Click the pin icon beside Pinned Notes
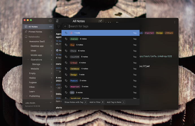Viewport: 195px width, 126px height. point(26,31)
